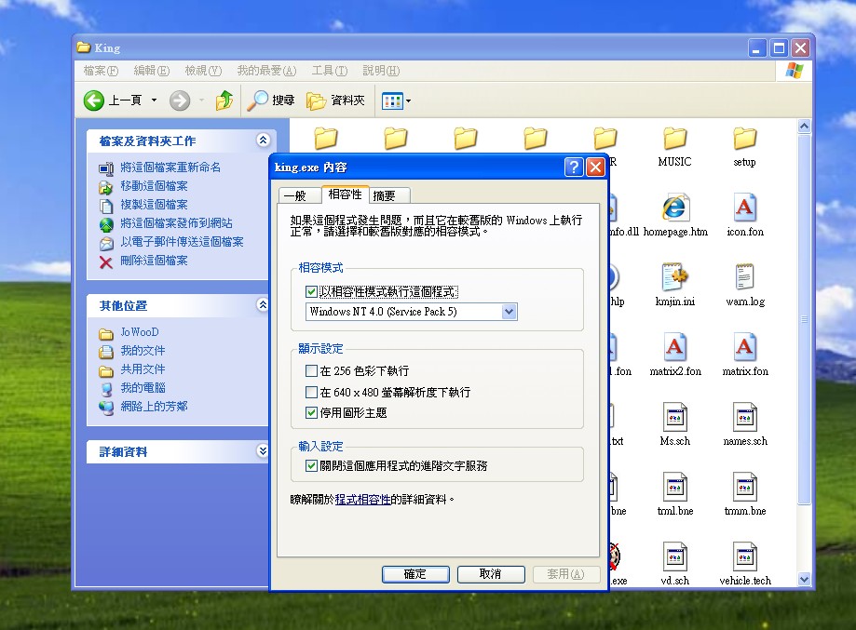The width and height of the screenshot is (856, 630).
Task: Click the matrix2.fon font file icon
Action: point(674,348)
